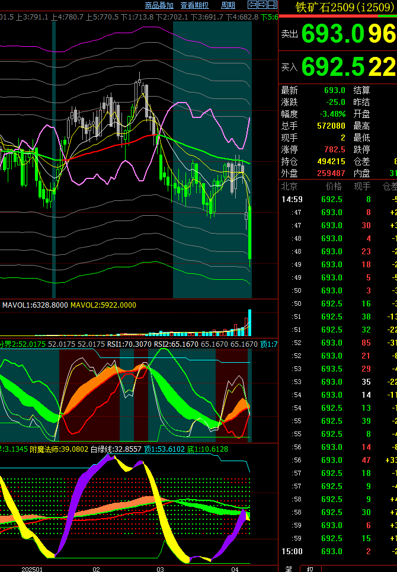Click the 14:59 tick time
This screenshot has width=397, height=572.
[x=292, y=199]
